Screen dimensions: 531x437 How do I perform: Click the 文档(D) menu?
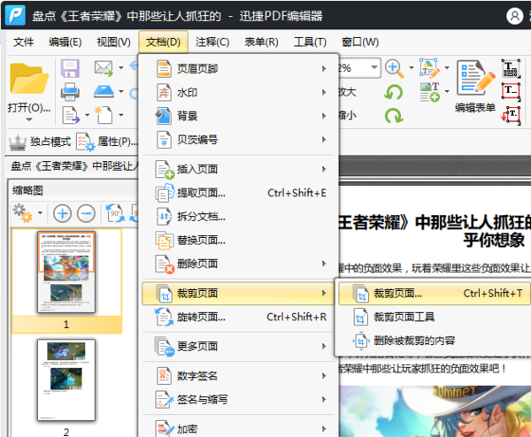163,42
